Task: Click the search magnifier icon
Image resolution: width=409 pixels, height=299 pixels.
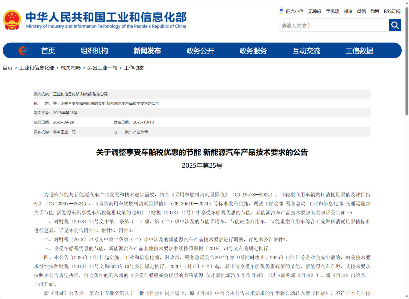Action: pyautogui.click(x=395, y=25)
